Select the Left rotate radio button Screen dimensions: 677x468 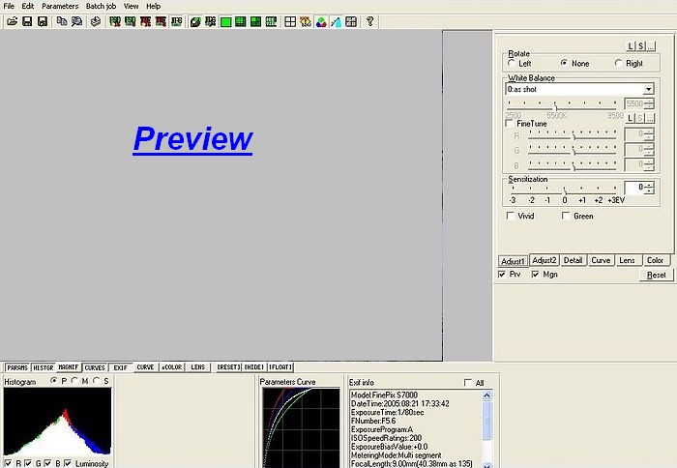coord(513,64)
